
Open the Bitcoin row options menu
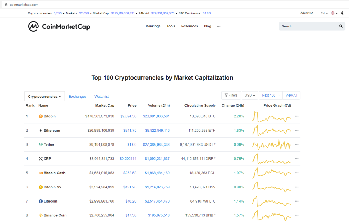tap(297, 116)
